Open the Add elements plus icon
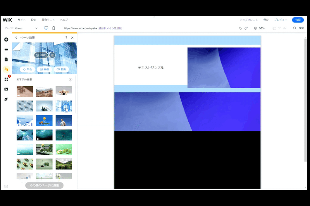The height and width of the screenshot is (206, 310). (6, 39)
